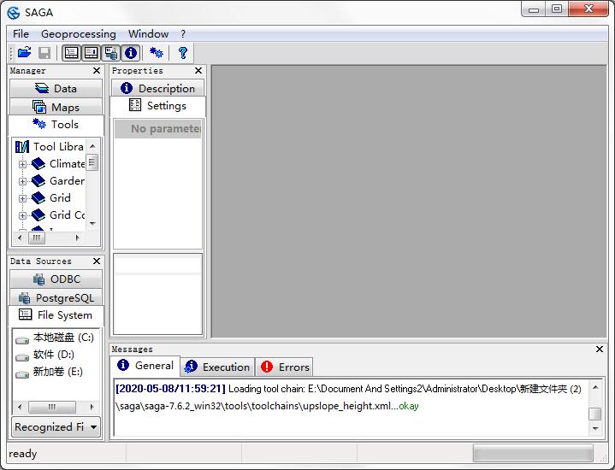615x470 pixels.
Task: Click the Tools tab gears icon
Action: click(38, 124)
